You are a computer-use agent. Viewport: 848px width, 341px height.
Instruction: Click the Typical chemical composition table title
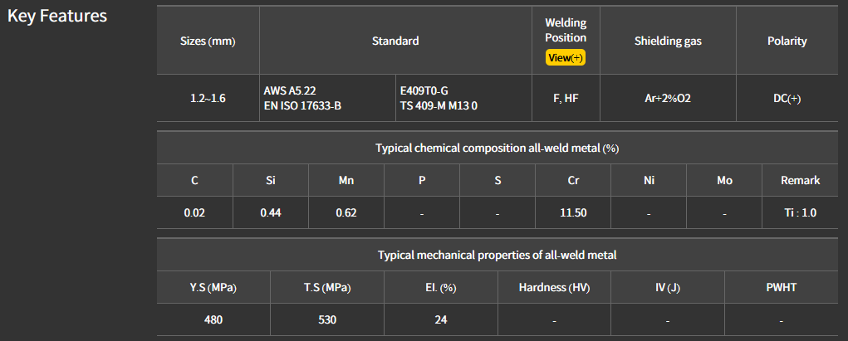pyautogui.click(x=497, y=148)
